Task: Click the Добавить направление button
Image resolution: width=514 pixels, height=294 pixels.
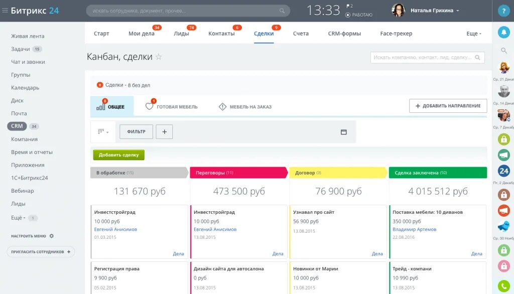Action: tap(448, 106)
